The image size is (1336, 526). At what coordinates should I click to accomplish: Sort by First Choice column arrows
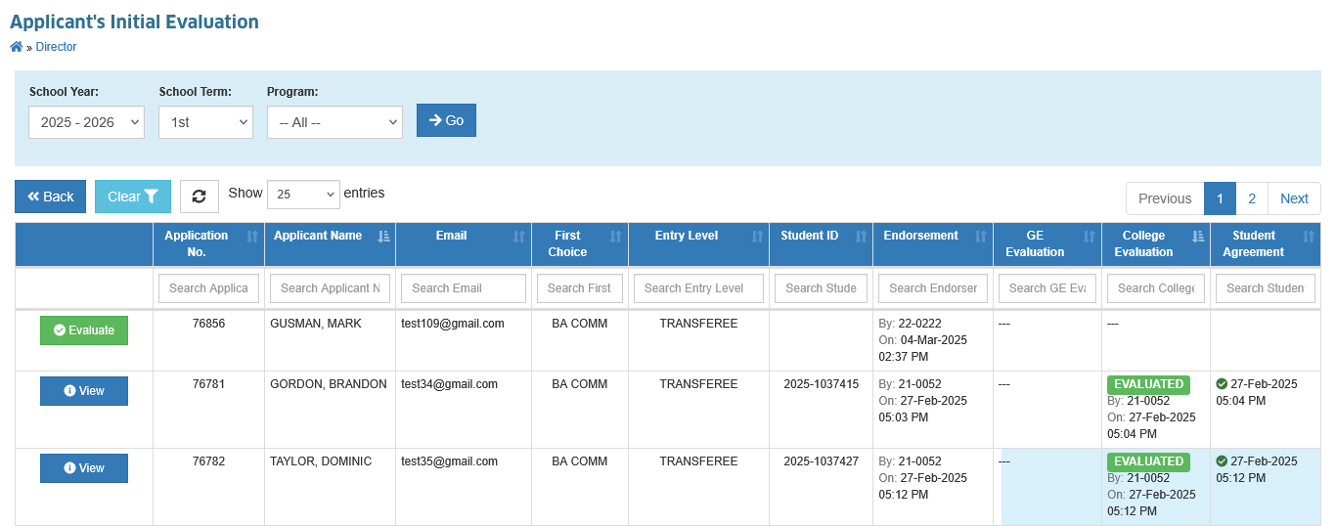(616, 236)
